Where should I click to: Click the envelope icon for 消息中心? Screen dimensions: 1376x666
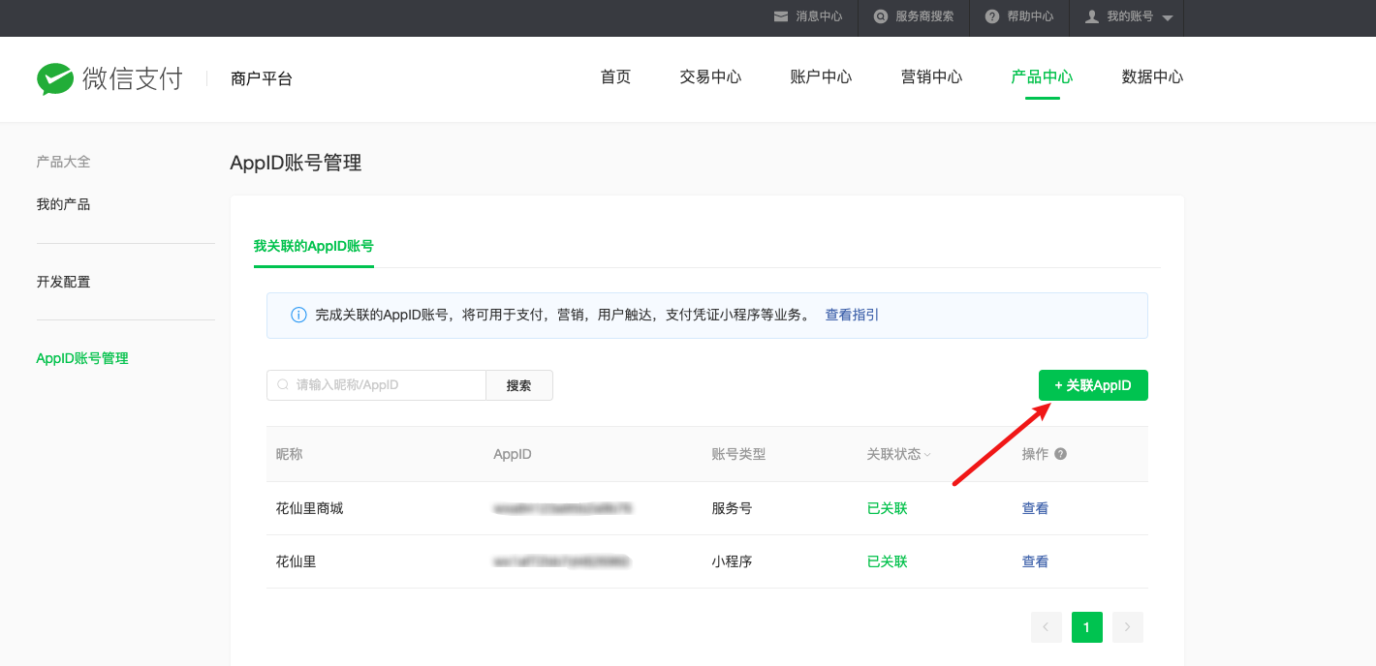(x=781, y=16)
